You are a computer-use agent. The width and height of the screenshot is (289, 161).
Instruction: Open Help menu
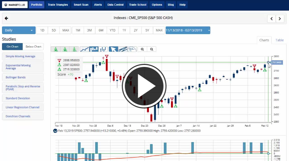click(x=182, y=5)
